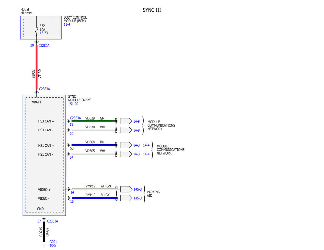
Task: Click off-page connector arrow on VDB29 wire
Action: tap(126, 121)
